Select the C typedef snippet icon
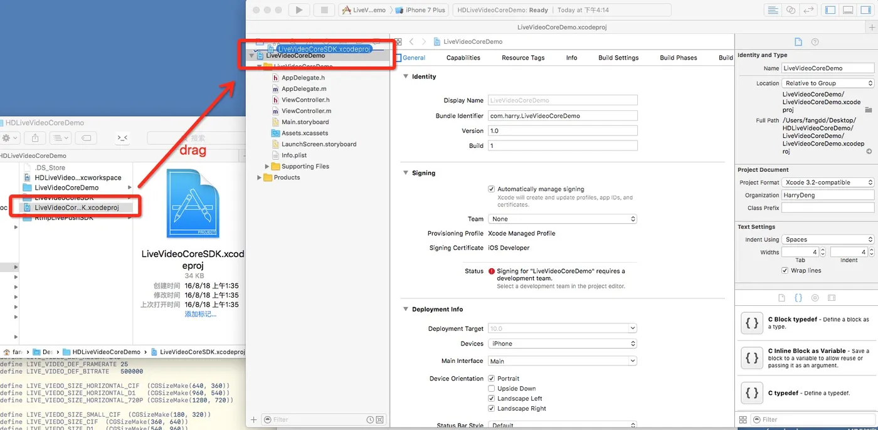 coord(752,393)
